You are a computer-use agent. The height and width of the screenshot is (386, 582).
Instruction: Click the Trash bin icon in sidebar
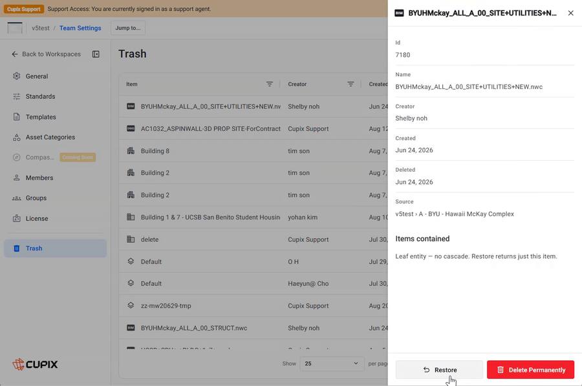[x=16, y=249]
